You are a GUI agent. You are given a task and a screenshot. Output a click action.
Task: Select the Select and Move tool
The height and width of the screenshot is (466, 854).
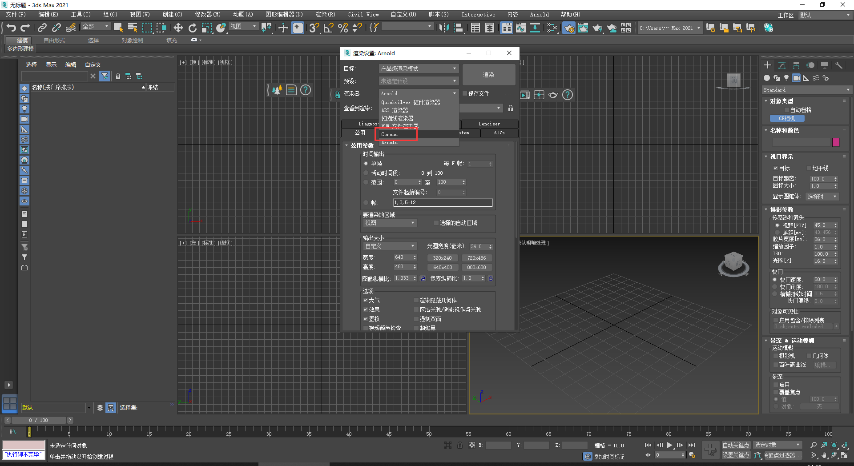(x=178, y=28)
